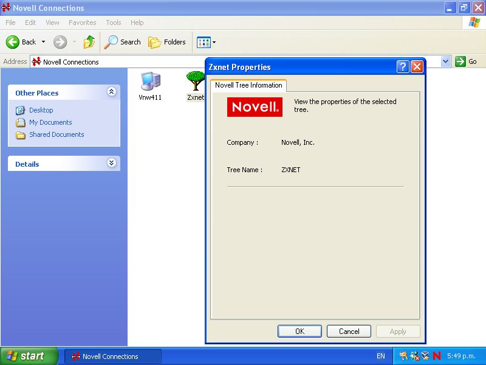486x365 pixels.
Task: Select the Novell Tree Information tab
Action: coord(248,85)
